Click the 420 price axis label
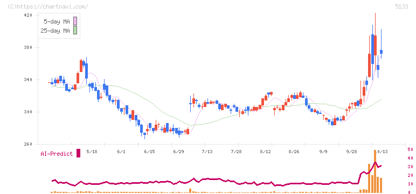 point(29,16)
